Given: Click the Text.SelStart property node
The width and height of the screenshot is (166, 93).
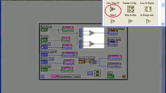Looking at the screenshot, I should [x=115, y=58].
